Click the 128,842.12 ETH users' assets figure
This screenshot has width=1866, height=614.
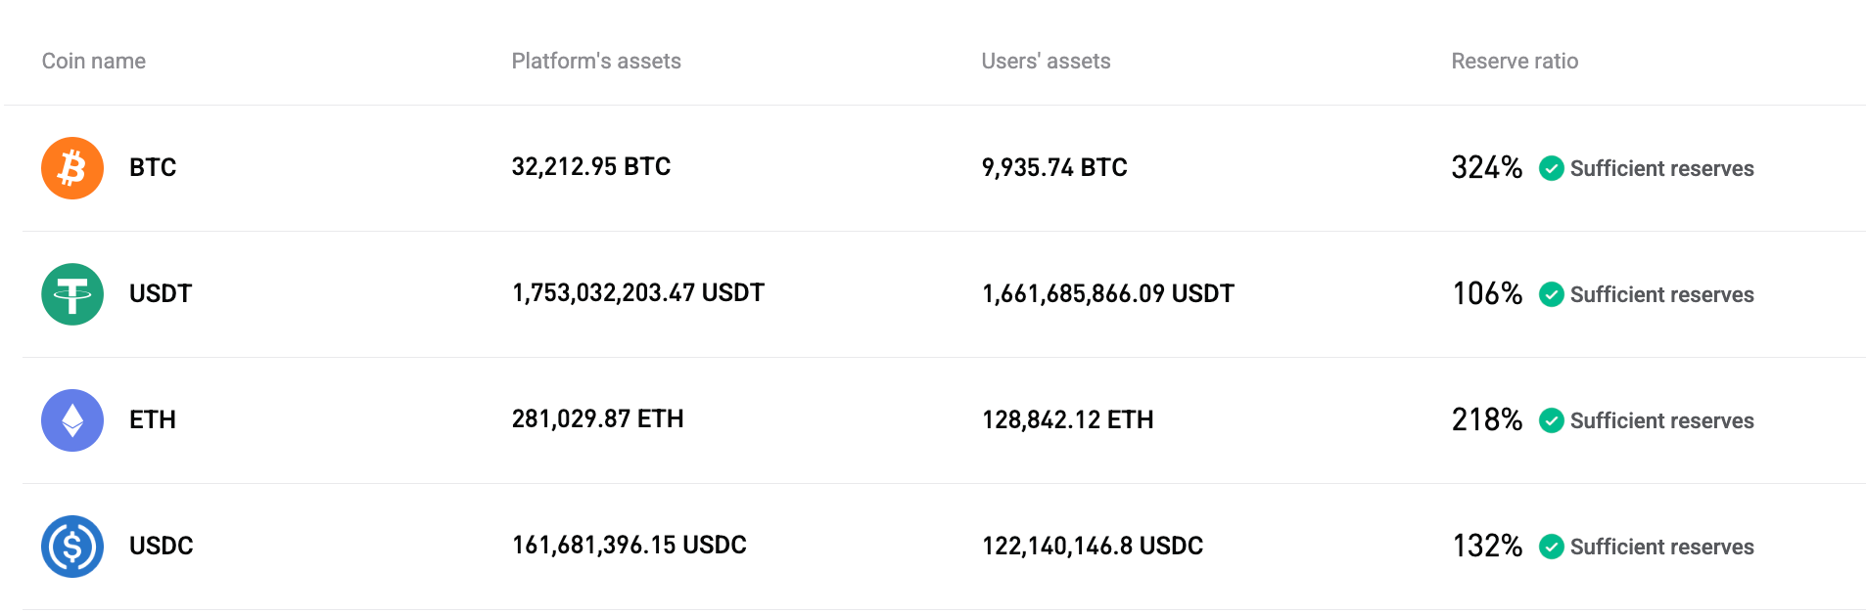(x=1067, y=420)
